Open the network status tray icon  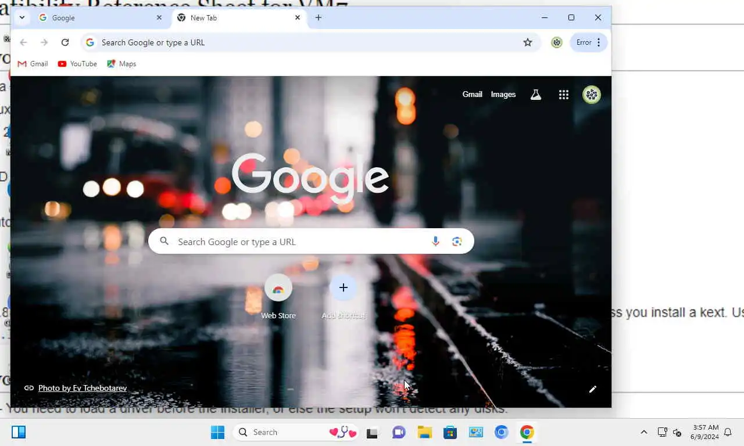pos(662,432)
